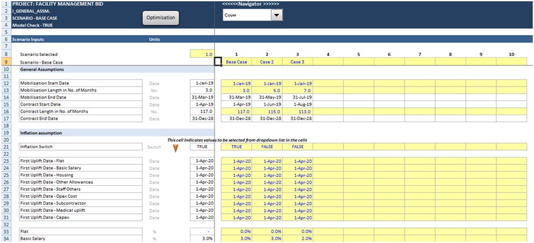Screen dimensions: 534x243
Task: Select the Scenario Selected cell showing 1.0
Action: 202,54
